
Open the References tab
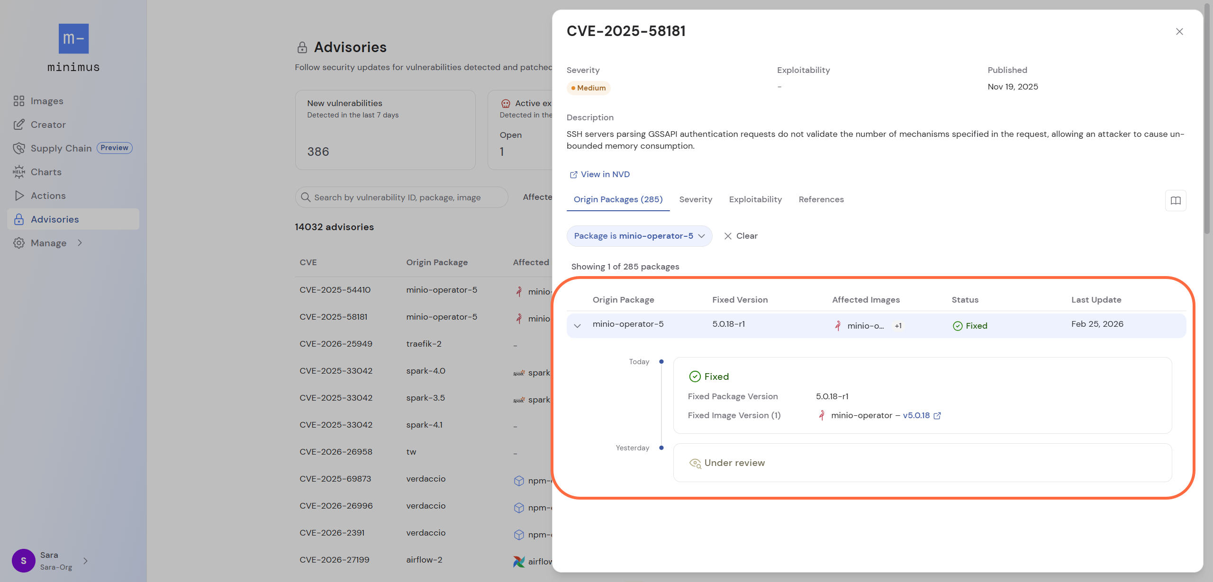coord(821,199)
